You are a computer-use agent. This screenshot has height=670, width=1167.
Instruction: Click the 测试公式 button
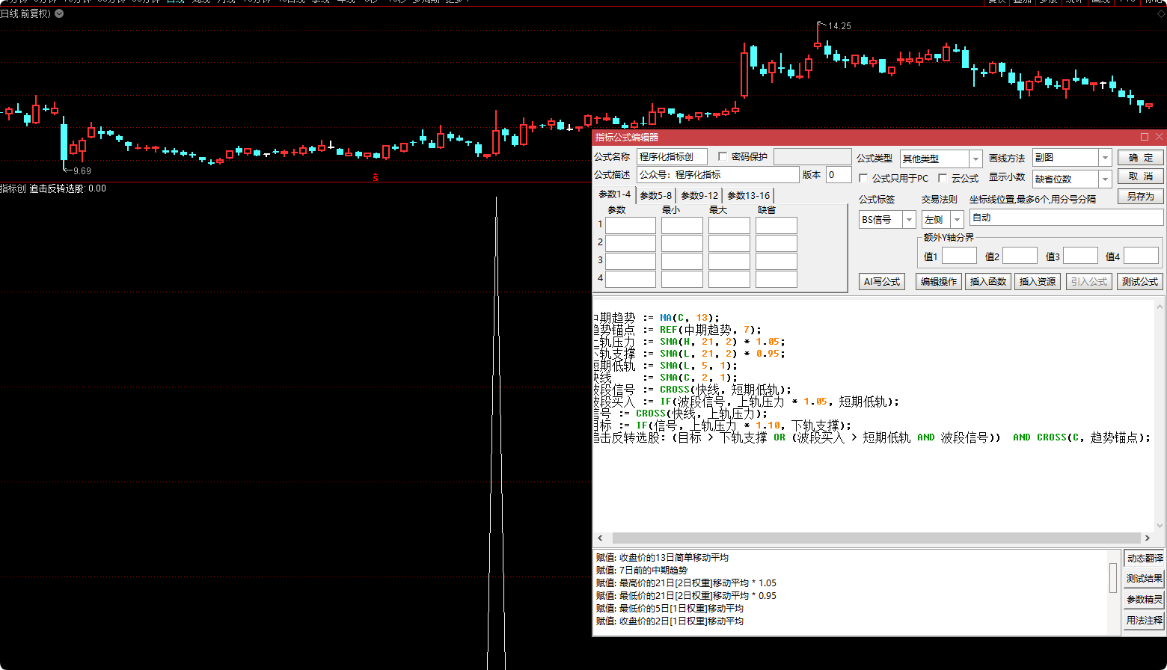1140,282
